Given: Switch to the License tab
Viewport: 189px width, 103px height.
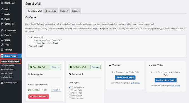Looking at the screenshot, I should 76,11.
